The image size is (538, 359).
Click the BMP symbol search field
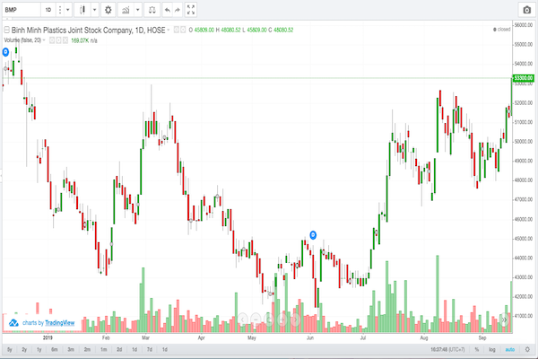(x=22, y=10)
